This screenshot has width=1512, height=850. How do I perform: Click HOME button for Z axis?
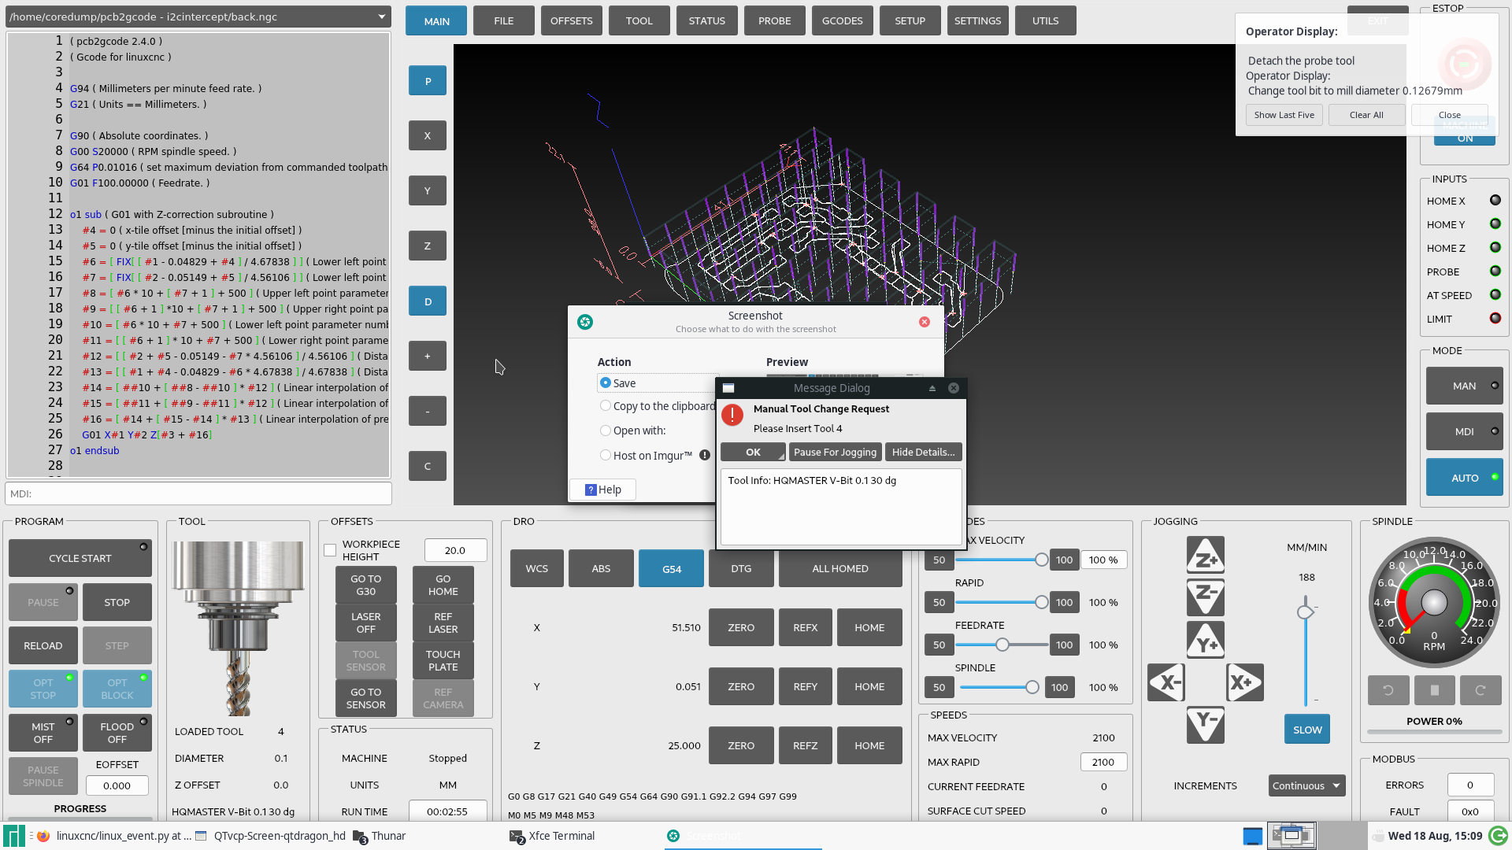pos(869,745)
